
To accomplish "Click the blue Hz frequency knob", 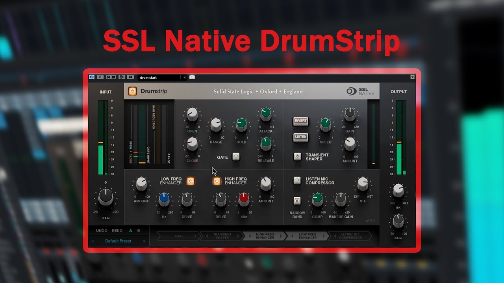I will pyautogui.click(x=164, y=200).
